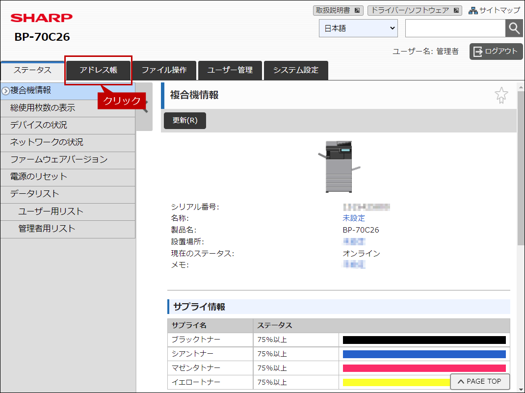Open ドライバー/ソフトウェア download link
Screen dimensions: 525x393
(415, 10)
